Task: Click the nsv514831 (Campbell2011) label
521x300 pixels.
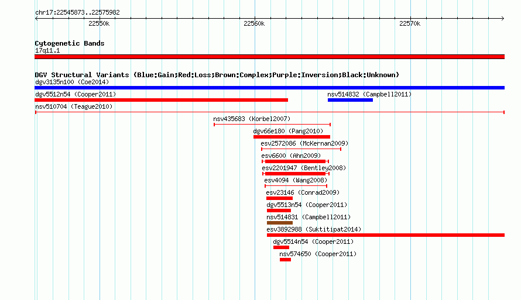Action: coord(309,217)
